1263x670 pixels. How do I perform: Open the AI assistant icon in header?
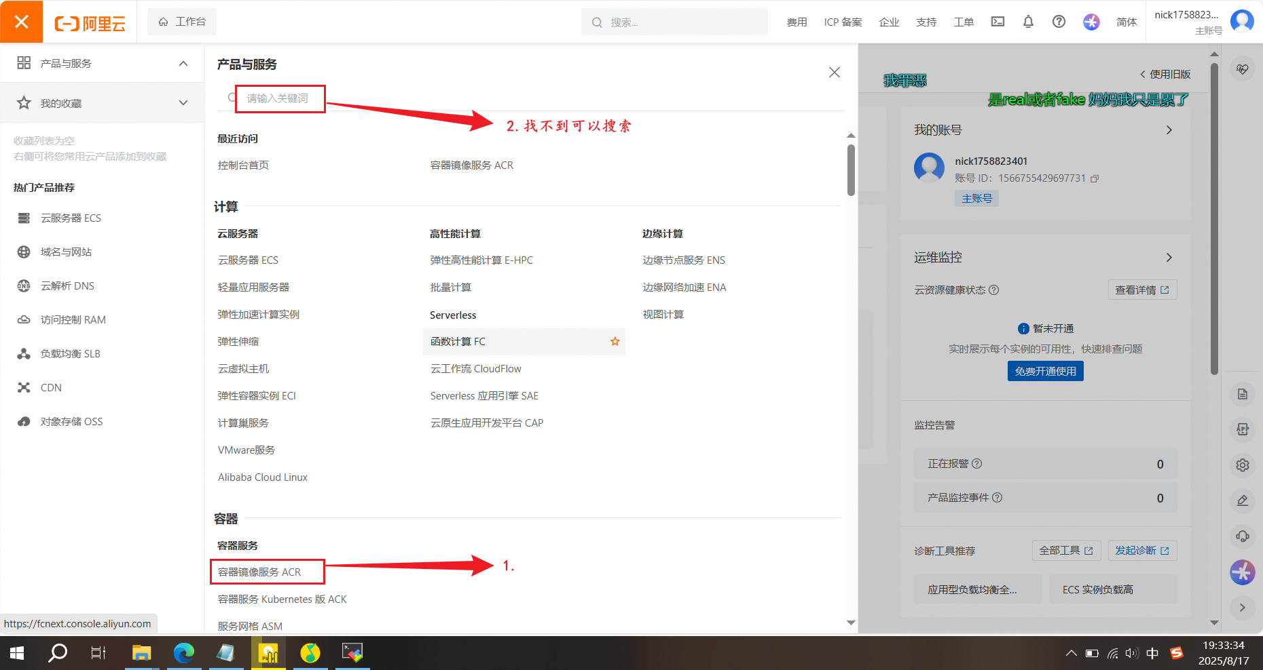click(1091, 22)
